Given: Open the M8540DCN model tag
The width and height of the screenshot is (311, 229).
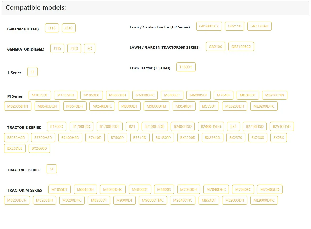Looking at the screenshot, I should tap(47, 106).
